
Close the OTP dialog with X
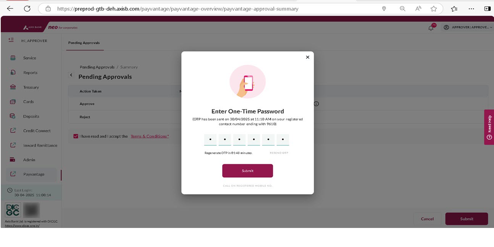[x=307, y=57]
